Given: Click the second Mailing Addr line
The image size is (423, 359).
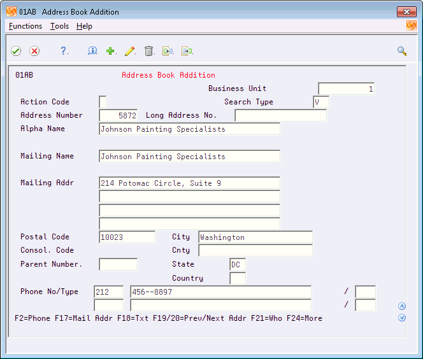Looking at the screenshot, I should coord(190,197).
